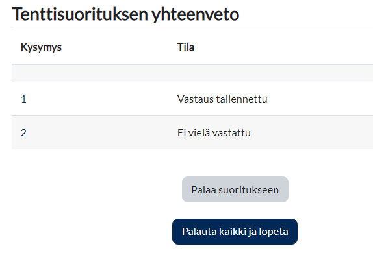Screen dimensions: 373x255
Task: Click the word tallennettu in question 1 status
Action: [x=242, y=99]
